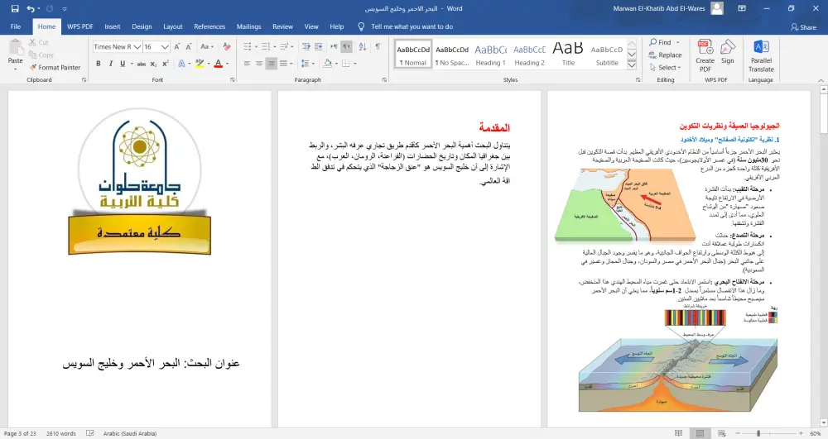Viewport: 828px width, 439px height.
Task: Toggle Show/Hide paragraph marks
Action: coord(378,47)
